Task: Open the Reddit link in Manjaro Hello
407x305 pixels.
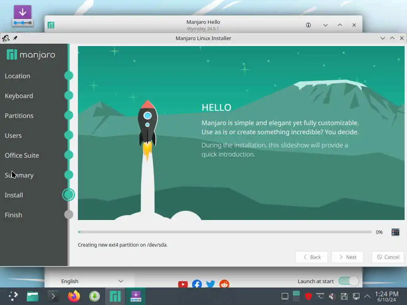Action: pos(224,284)
